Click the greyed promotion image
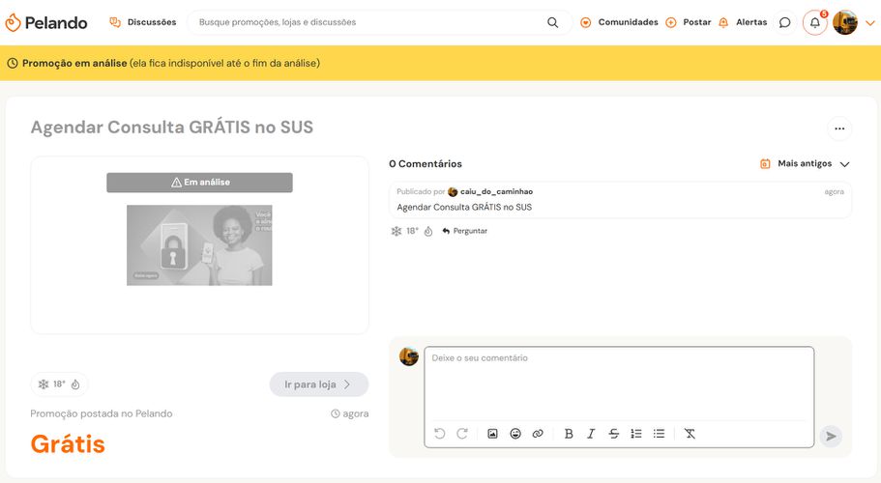 199,245
